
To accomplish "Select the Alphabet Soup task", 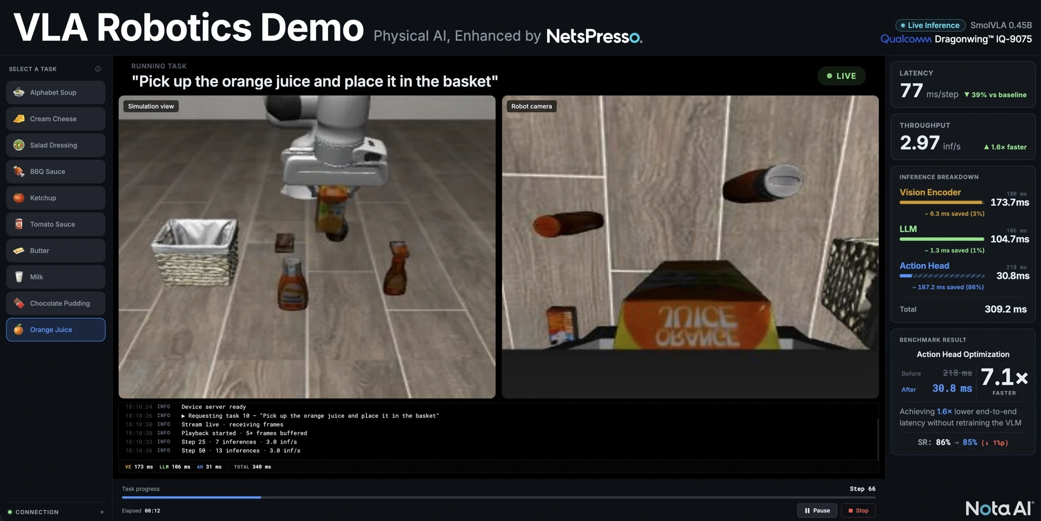I will point(56,93).
